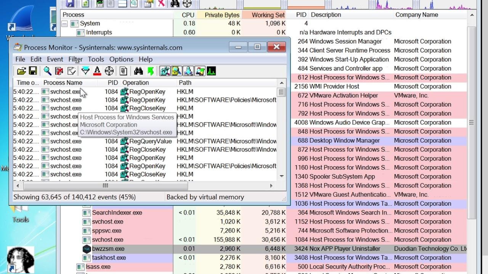Click the vertical scrollbar in Process Monitor
Viewport: 488px width, 274px height.
click(x=282, y=92)
